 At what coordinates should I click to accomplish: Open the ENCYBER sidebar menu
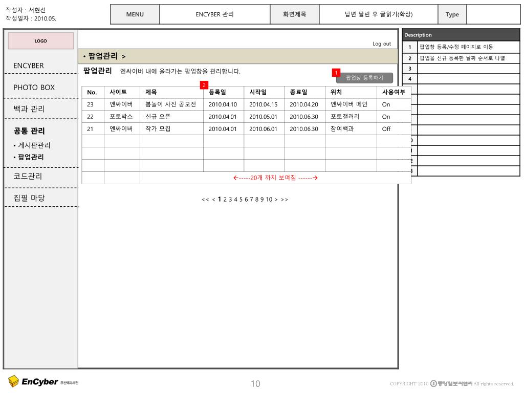click(29, 65)
